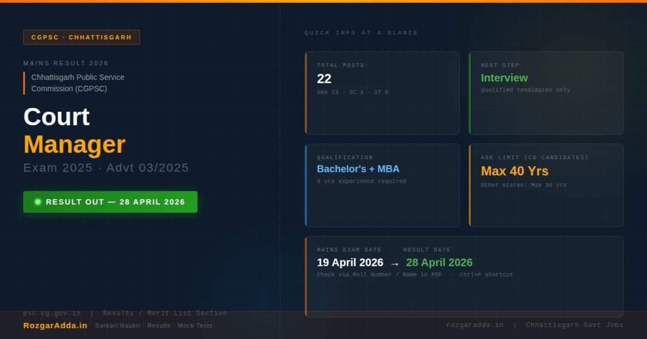647x339 pixels.
Task: Click the arrow between the two dates
Action: point(395,264)
